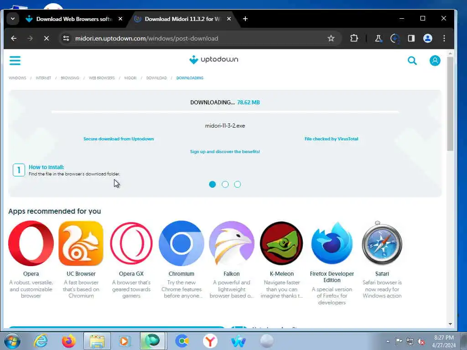
Task: Select the third install-step carousel dot
Action: coord(237,184)
